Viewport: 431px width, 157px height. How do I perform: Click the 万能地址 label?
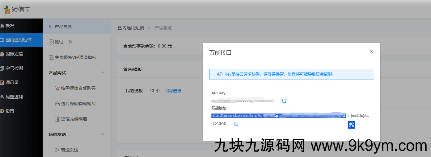[220, 108]
